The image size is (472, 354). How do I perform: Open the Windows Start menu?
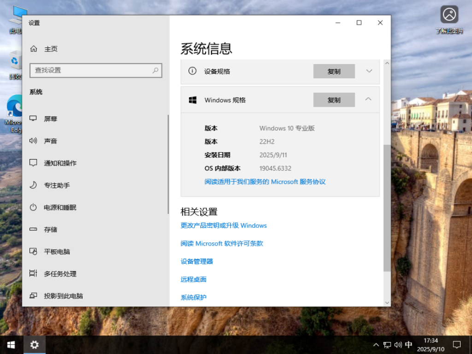(10, 344)
